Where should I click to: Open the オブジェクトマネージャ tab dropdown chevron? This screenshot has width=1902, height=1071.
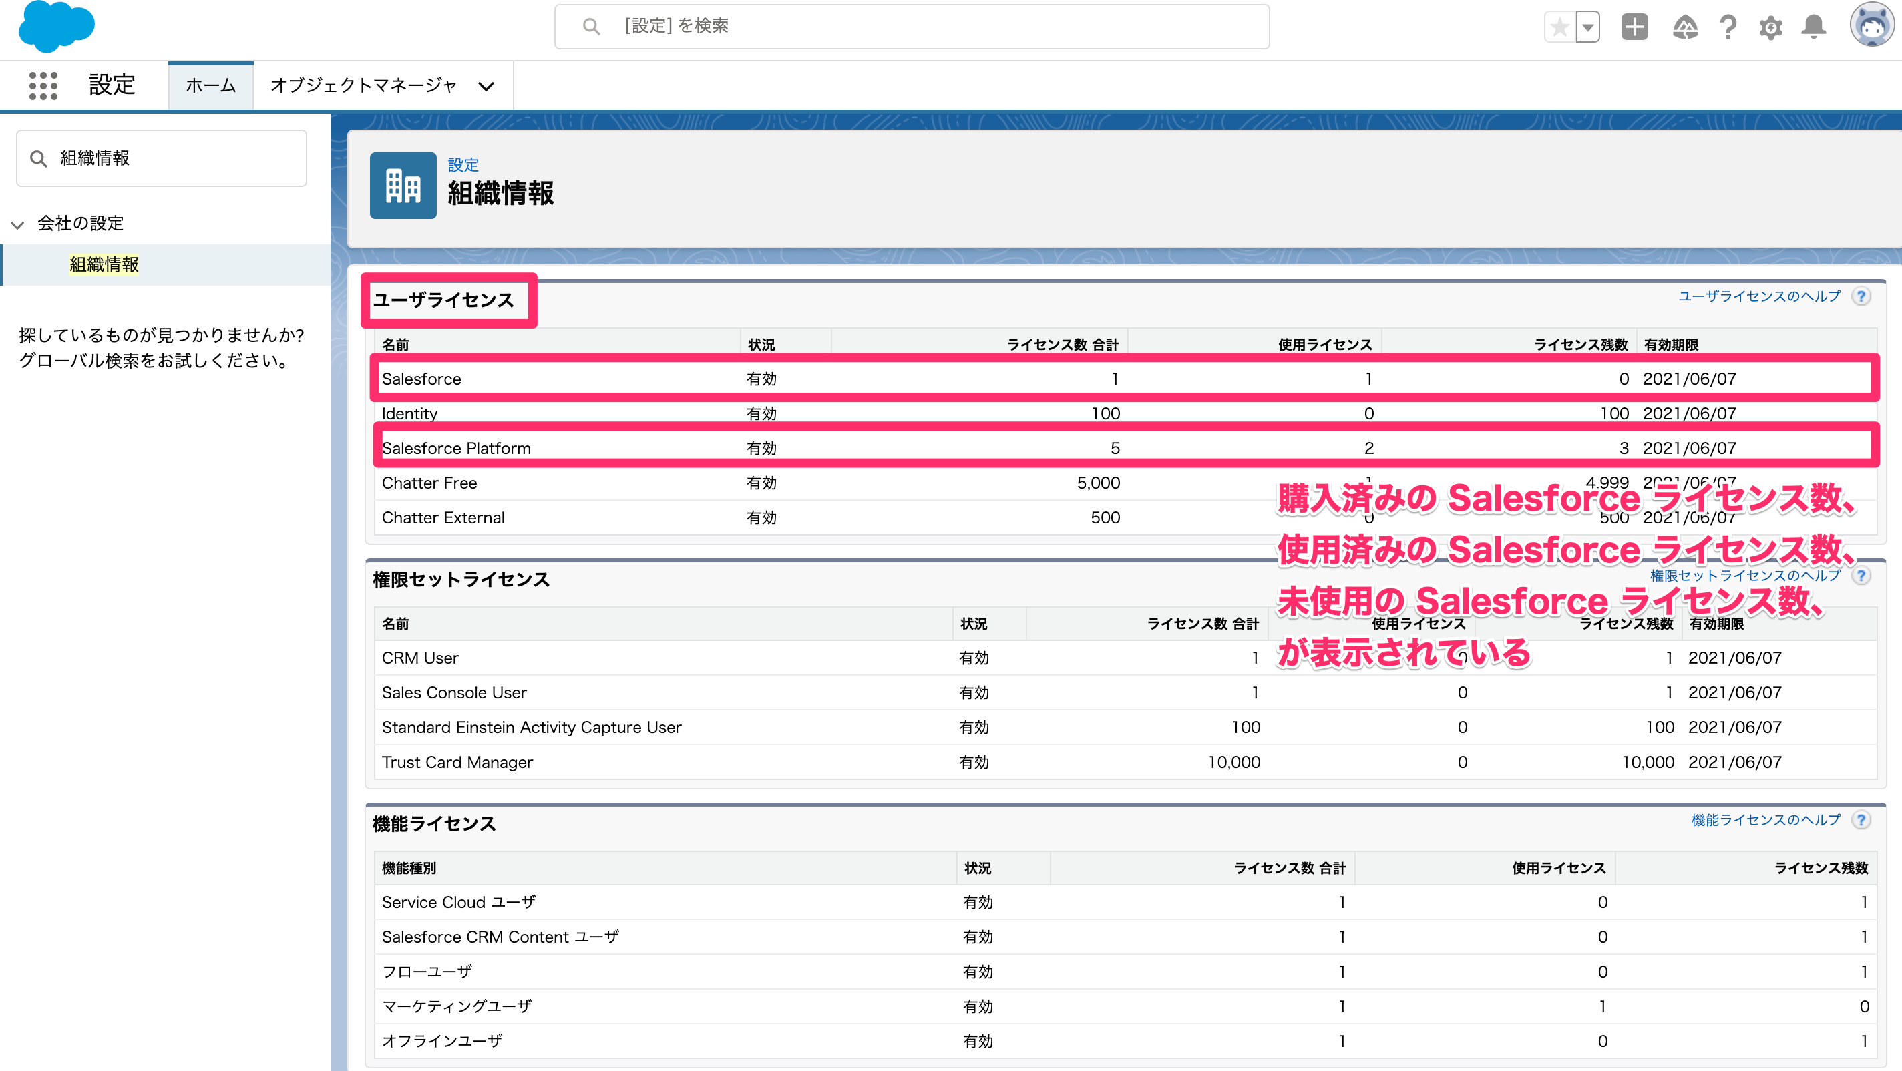(x=486, y=86)
